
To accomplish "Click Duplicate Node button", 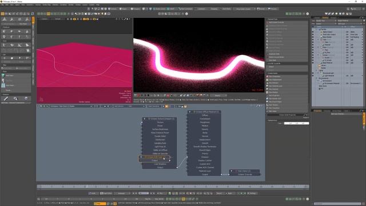I will click(x=287, y=54).
